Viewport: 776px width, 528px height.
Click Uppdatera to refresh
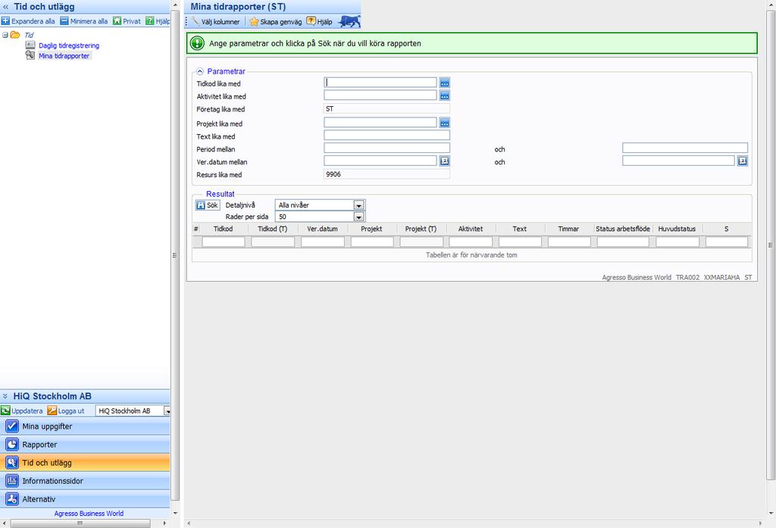point(22,411)
